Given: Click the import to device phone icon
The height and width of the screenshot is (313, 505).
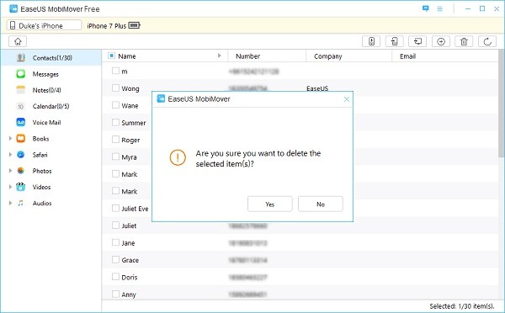Looking at the screenshot, I should (x=371, y=41).
